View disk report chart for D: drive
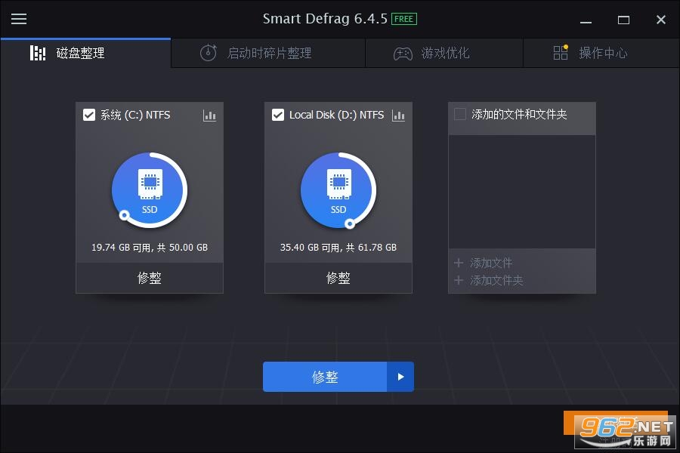The width and height of the screenshot is (680, 453). (398, 116)
